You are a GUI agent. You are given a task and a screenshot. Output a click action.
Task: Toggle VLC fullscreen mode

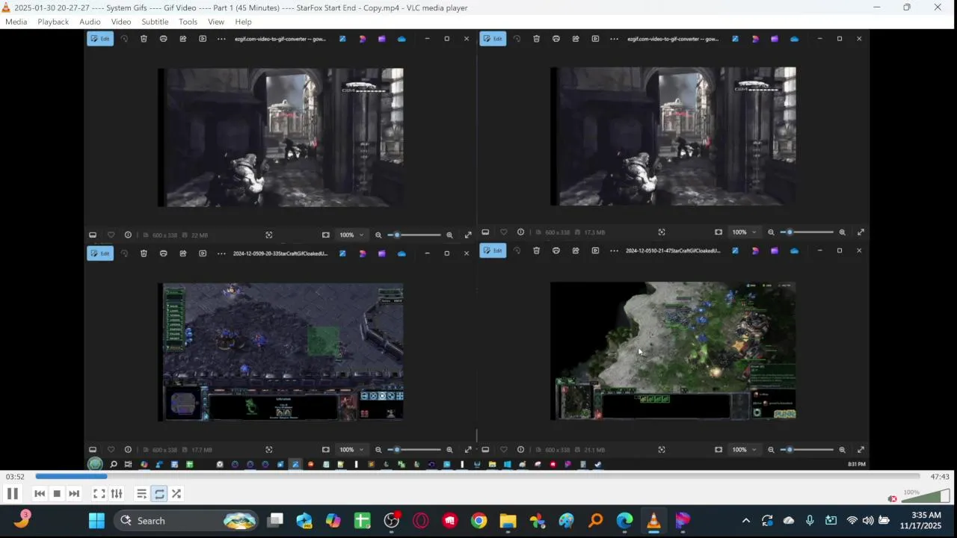point(99,494)
